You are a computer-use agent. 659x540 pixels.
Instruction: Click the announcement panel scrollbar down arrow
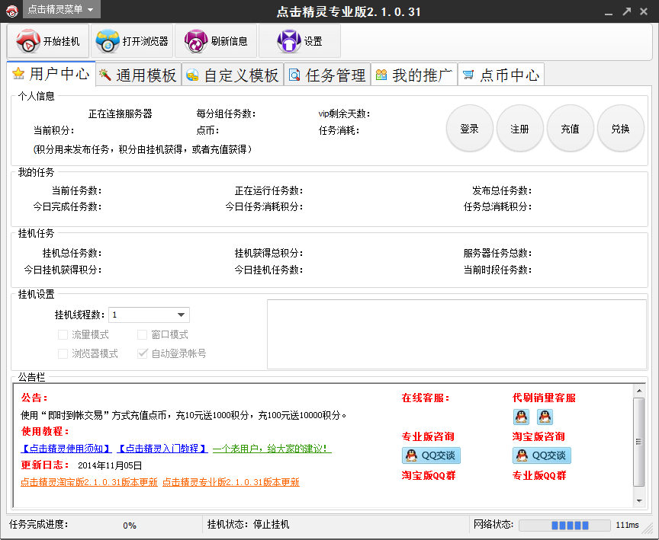(639, 500)
